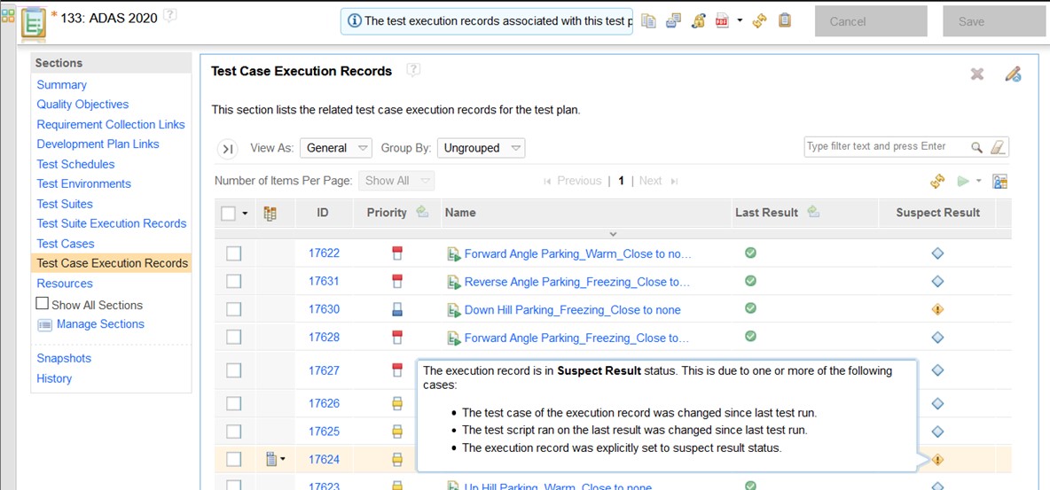
Task: Tick the select-all checkbox in table header
Action: (x=229, y=213)
